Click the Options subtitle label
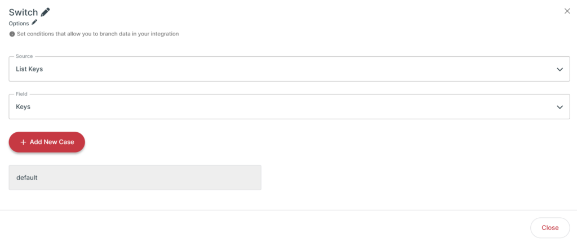Viewport: 577px width, 242px height. tap(19, 24)
